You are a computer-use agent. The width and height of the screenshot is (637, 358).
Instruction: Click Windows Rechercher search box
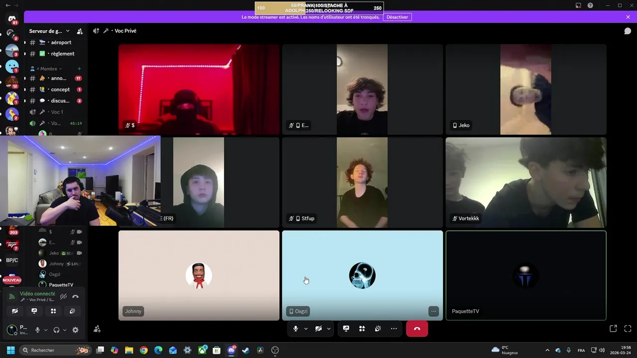[x=55, y=350]
